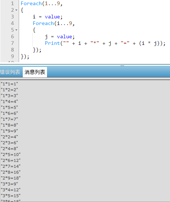Switch to the 错误列表 tab
The height and width of the screenshot is (202, 170).
coord(10,72)
